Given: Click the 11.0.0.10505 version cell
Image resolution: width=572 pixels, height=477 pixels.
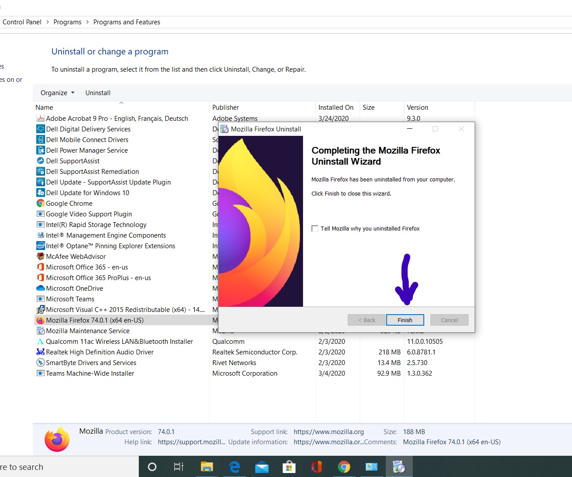Looking at the screenshot, I should [425, 341].
